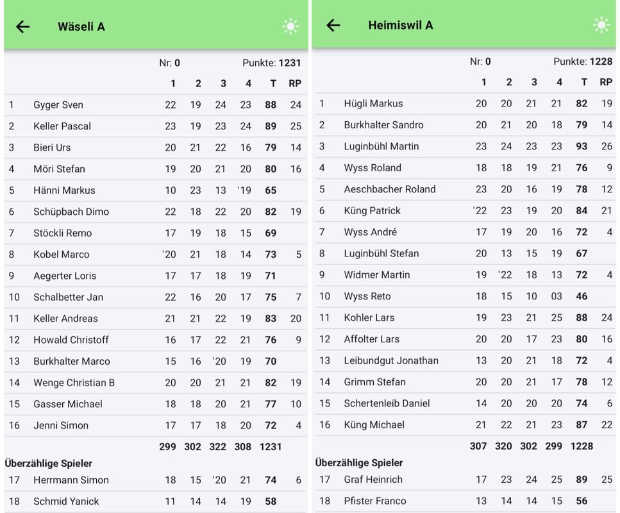
Task: Tap Luginbühl Martin player row
Action: click(381, 146)
